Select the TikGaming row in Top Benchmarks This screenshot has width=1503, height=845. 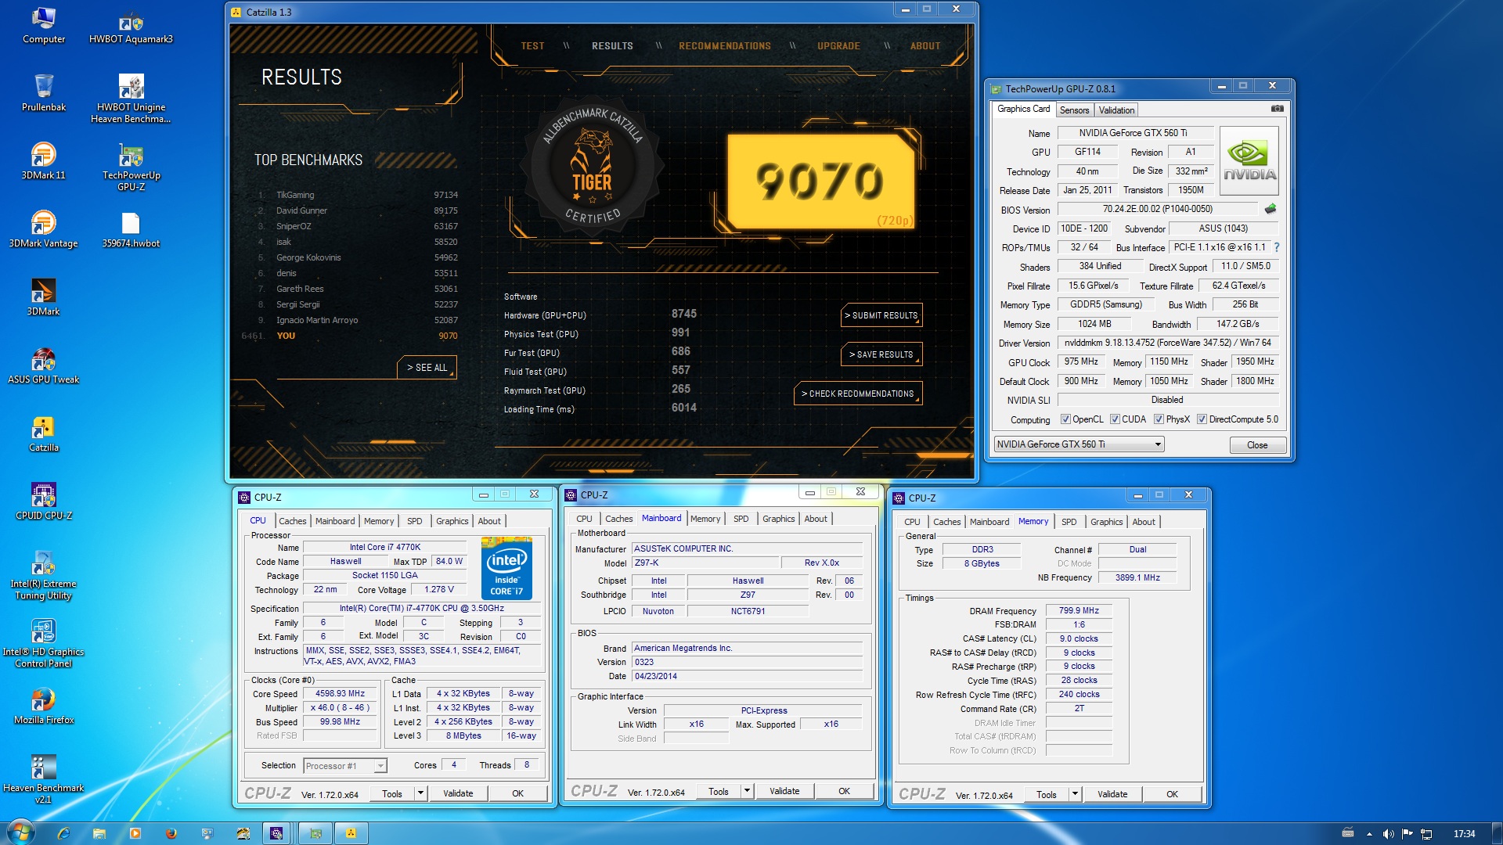click(x=356, y=195)
